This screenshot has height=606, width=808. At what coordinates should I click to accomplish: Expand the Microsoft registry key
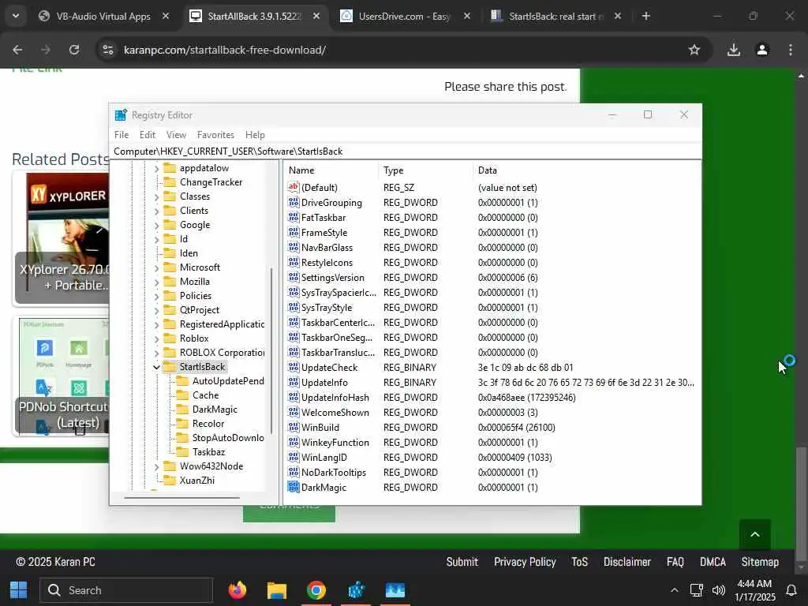[x=156, y=268]
